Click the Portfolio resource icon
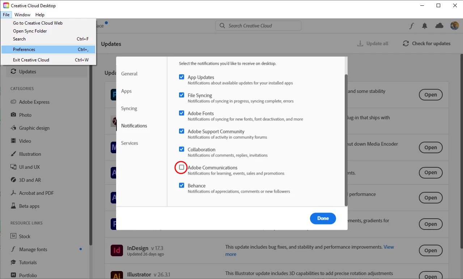 coord(13,275)
